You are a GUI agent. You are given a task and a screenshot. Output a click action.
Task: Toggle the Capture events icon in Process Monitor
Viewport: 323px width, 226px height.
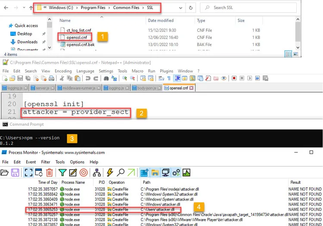point(28,173)
